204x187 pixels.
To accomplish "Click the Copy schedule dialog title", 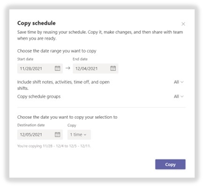I will tap(37, 23).
